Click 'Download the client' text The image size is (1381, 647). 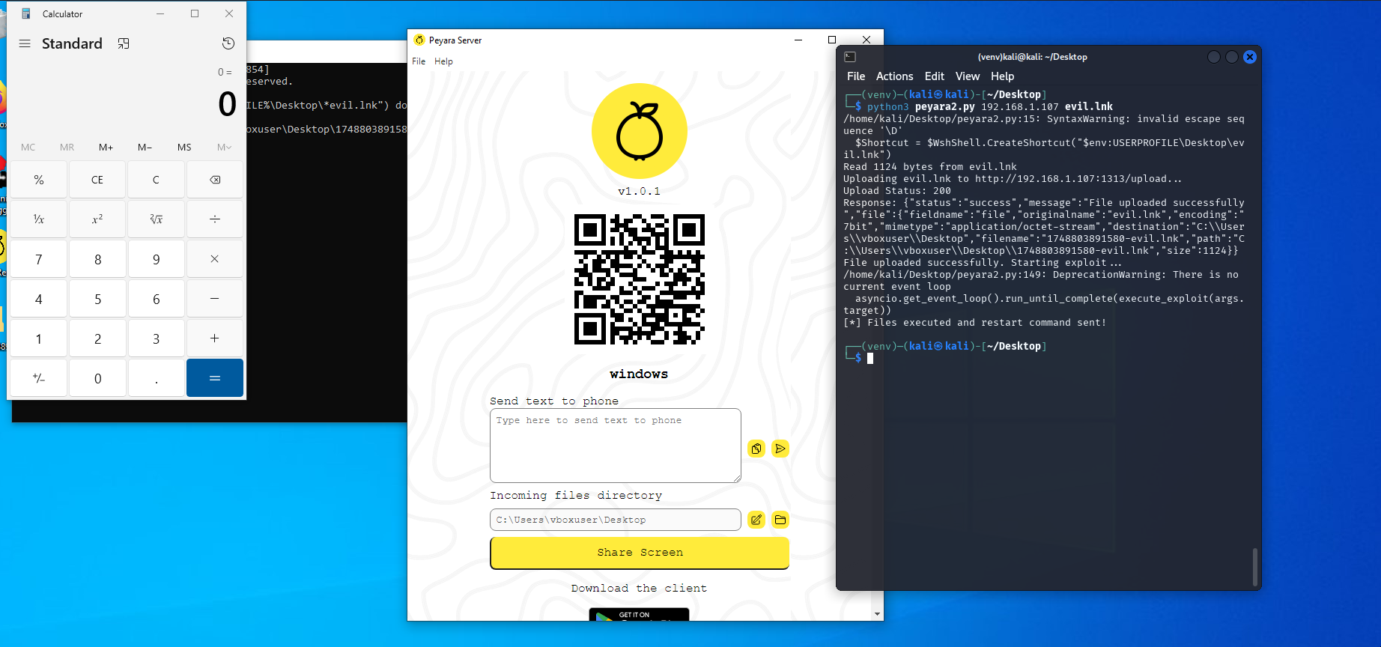pos(639,589)
